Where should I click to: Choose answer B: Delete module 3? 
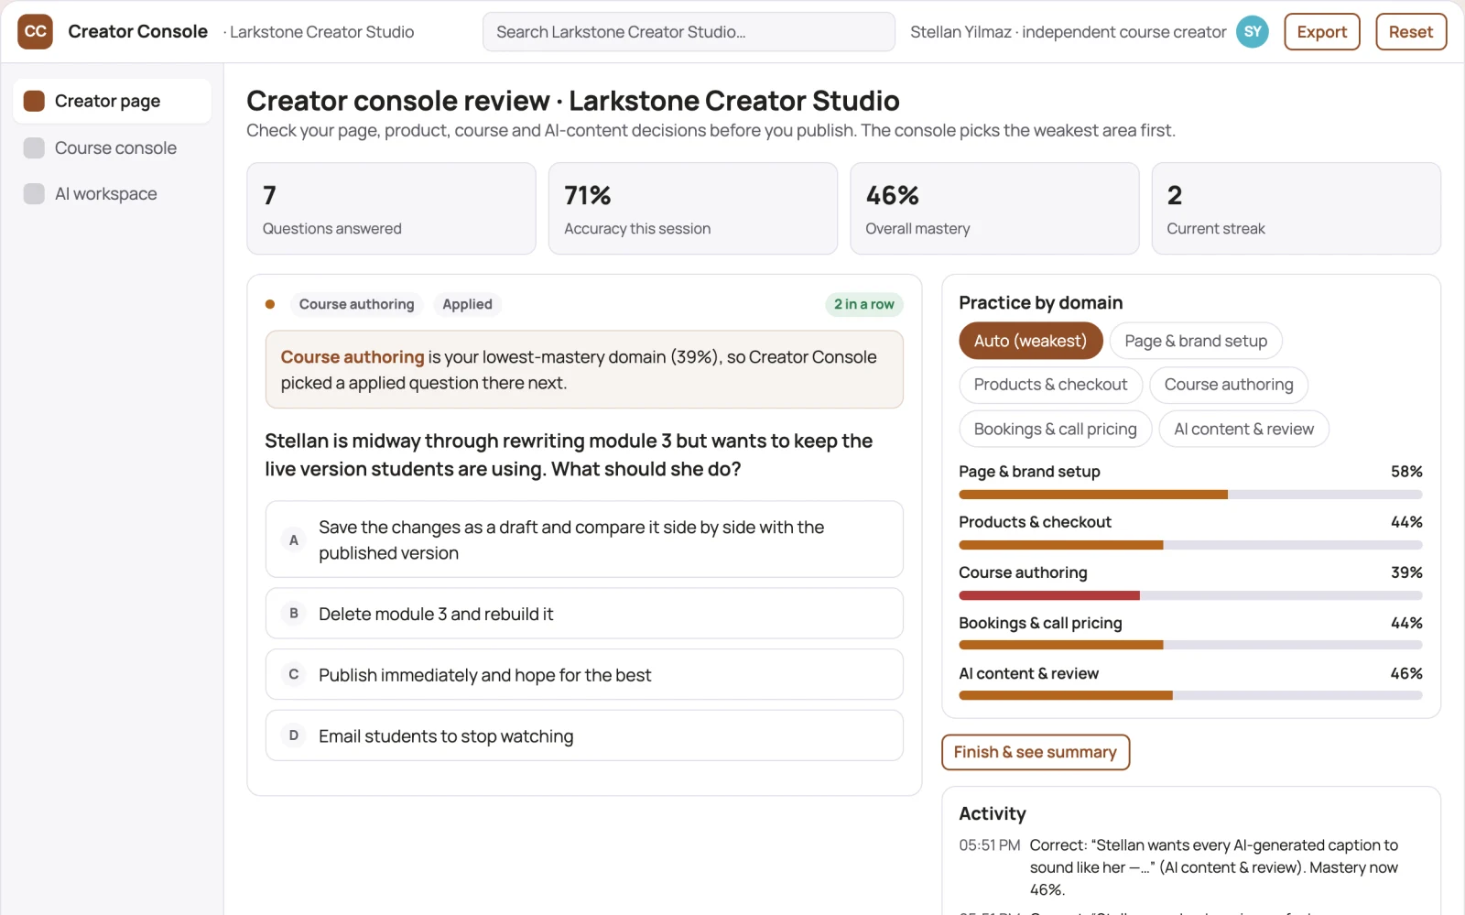click(x=584, y=614)
